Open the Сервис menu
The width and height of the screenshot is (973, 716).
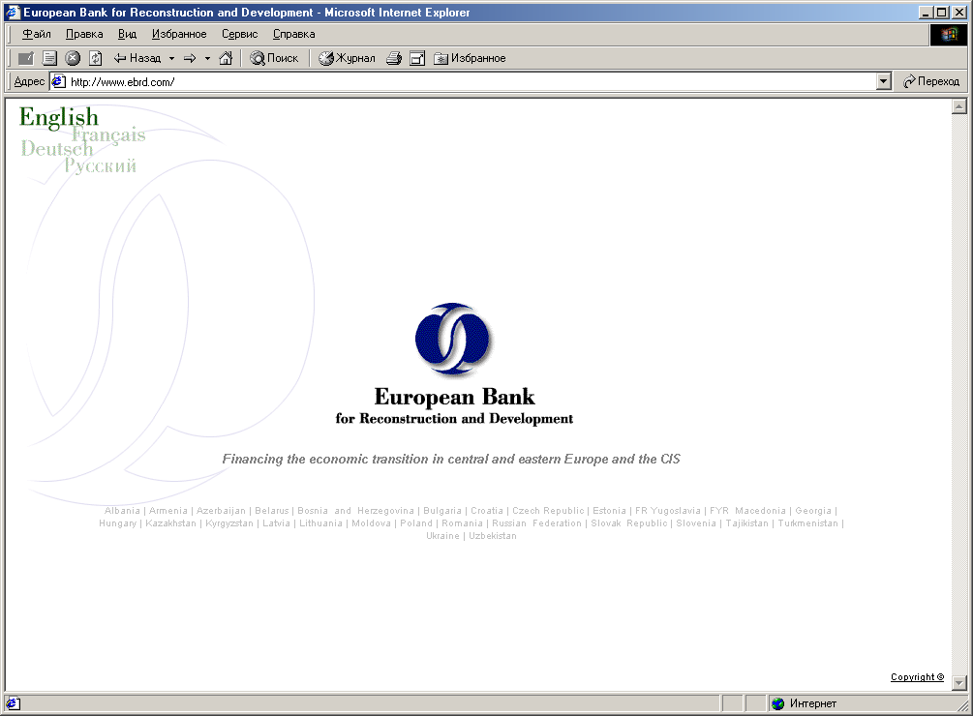(239, 34)
